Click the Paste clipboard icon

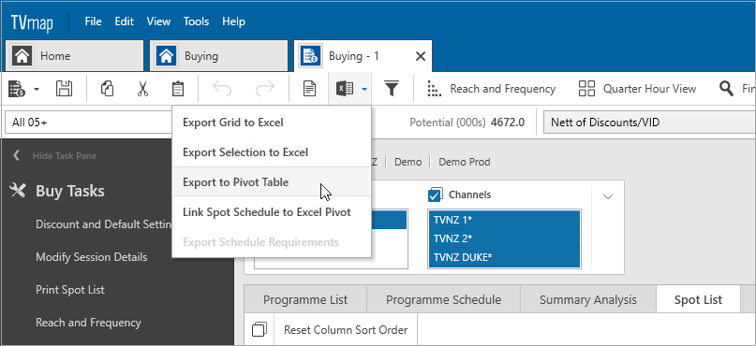click(x=178, y=89)
